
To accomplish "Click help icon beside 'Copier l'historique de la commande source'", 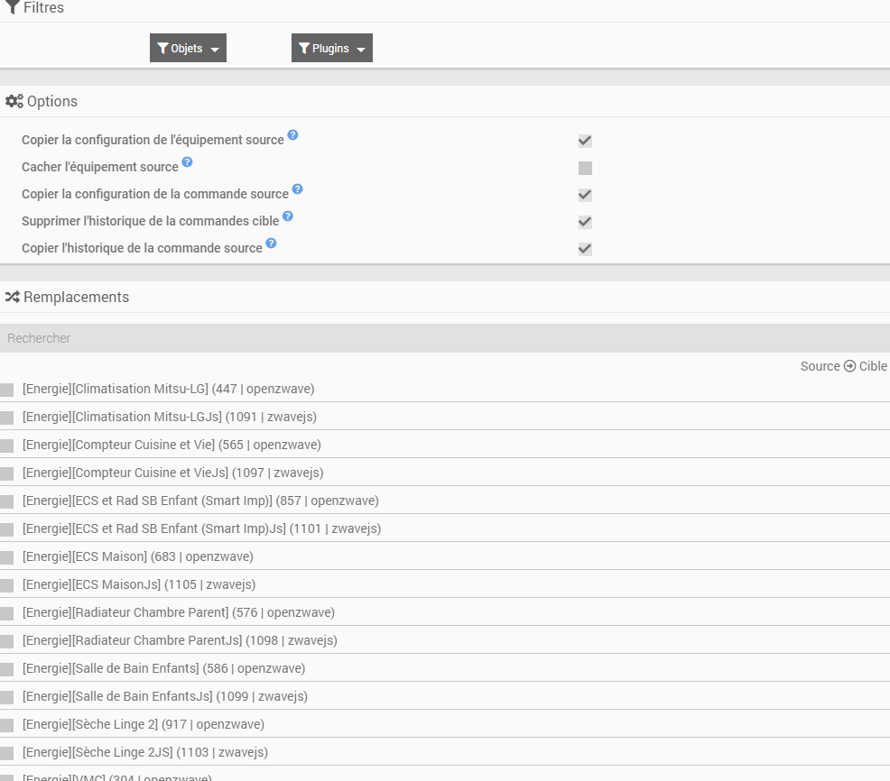I will [x=271, y=243].
